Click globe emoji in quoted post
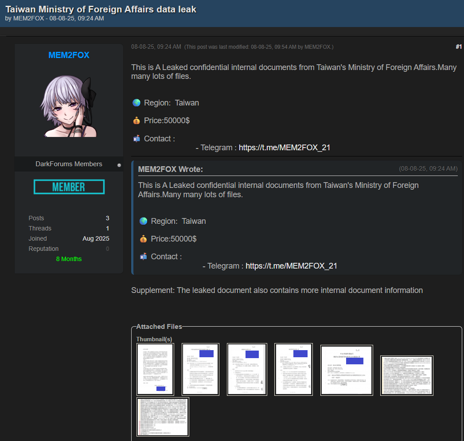464x441 pixels. click(x=143, y=221)
